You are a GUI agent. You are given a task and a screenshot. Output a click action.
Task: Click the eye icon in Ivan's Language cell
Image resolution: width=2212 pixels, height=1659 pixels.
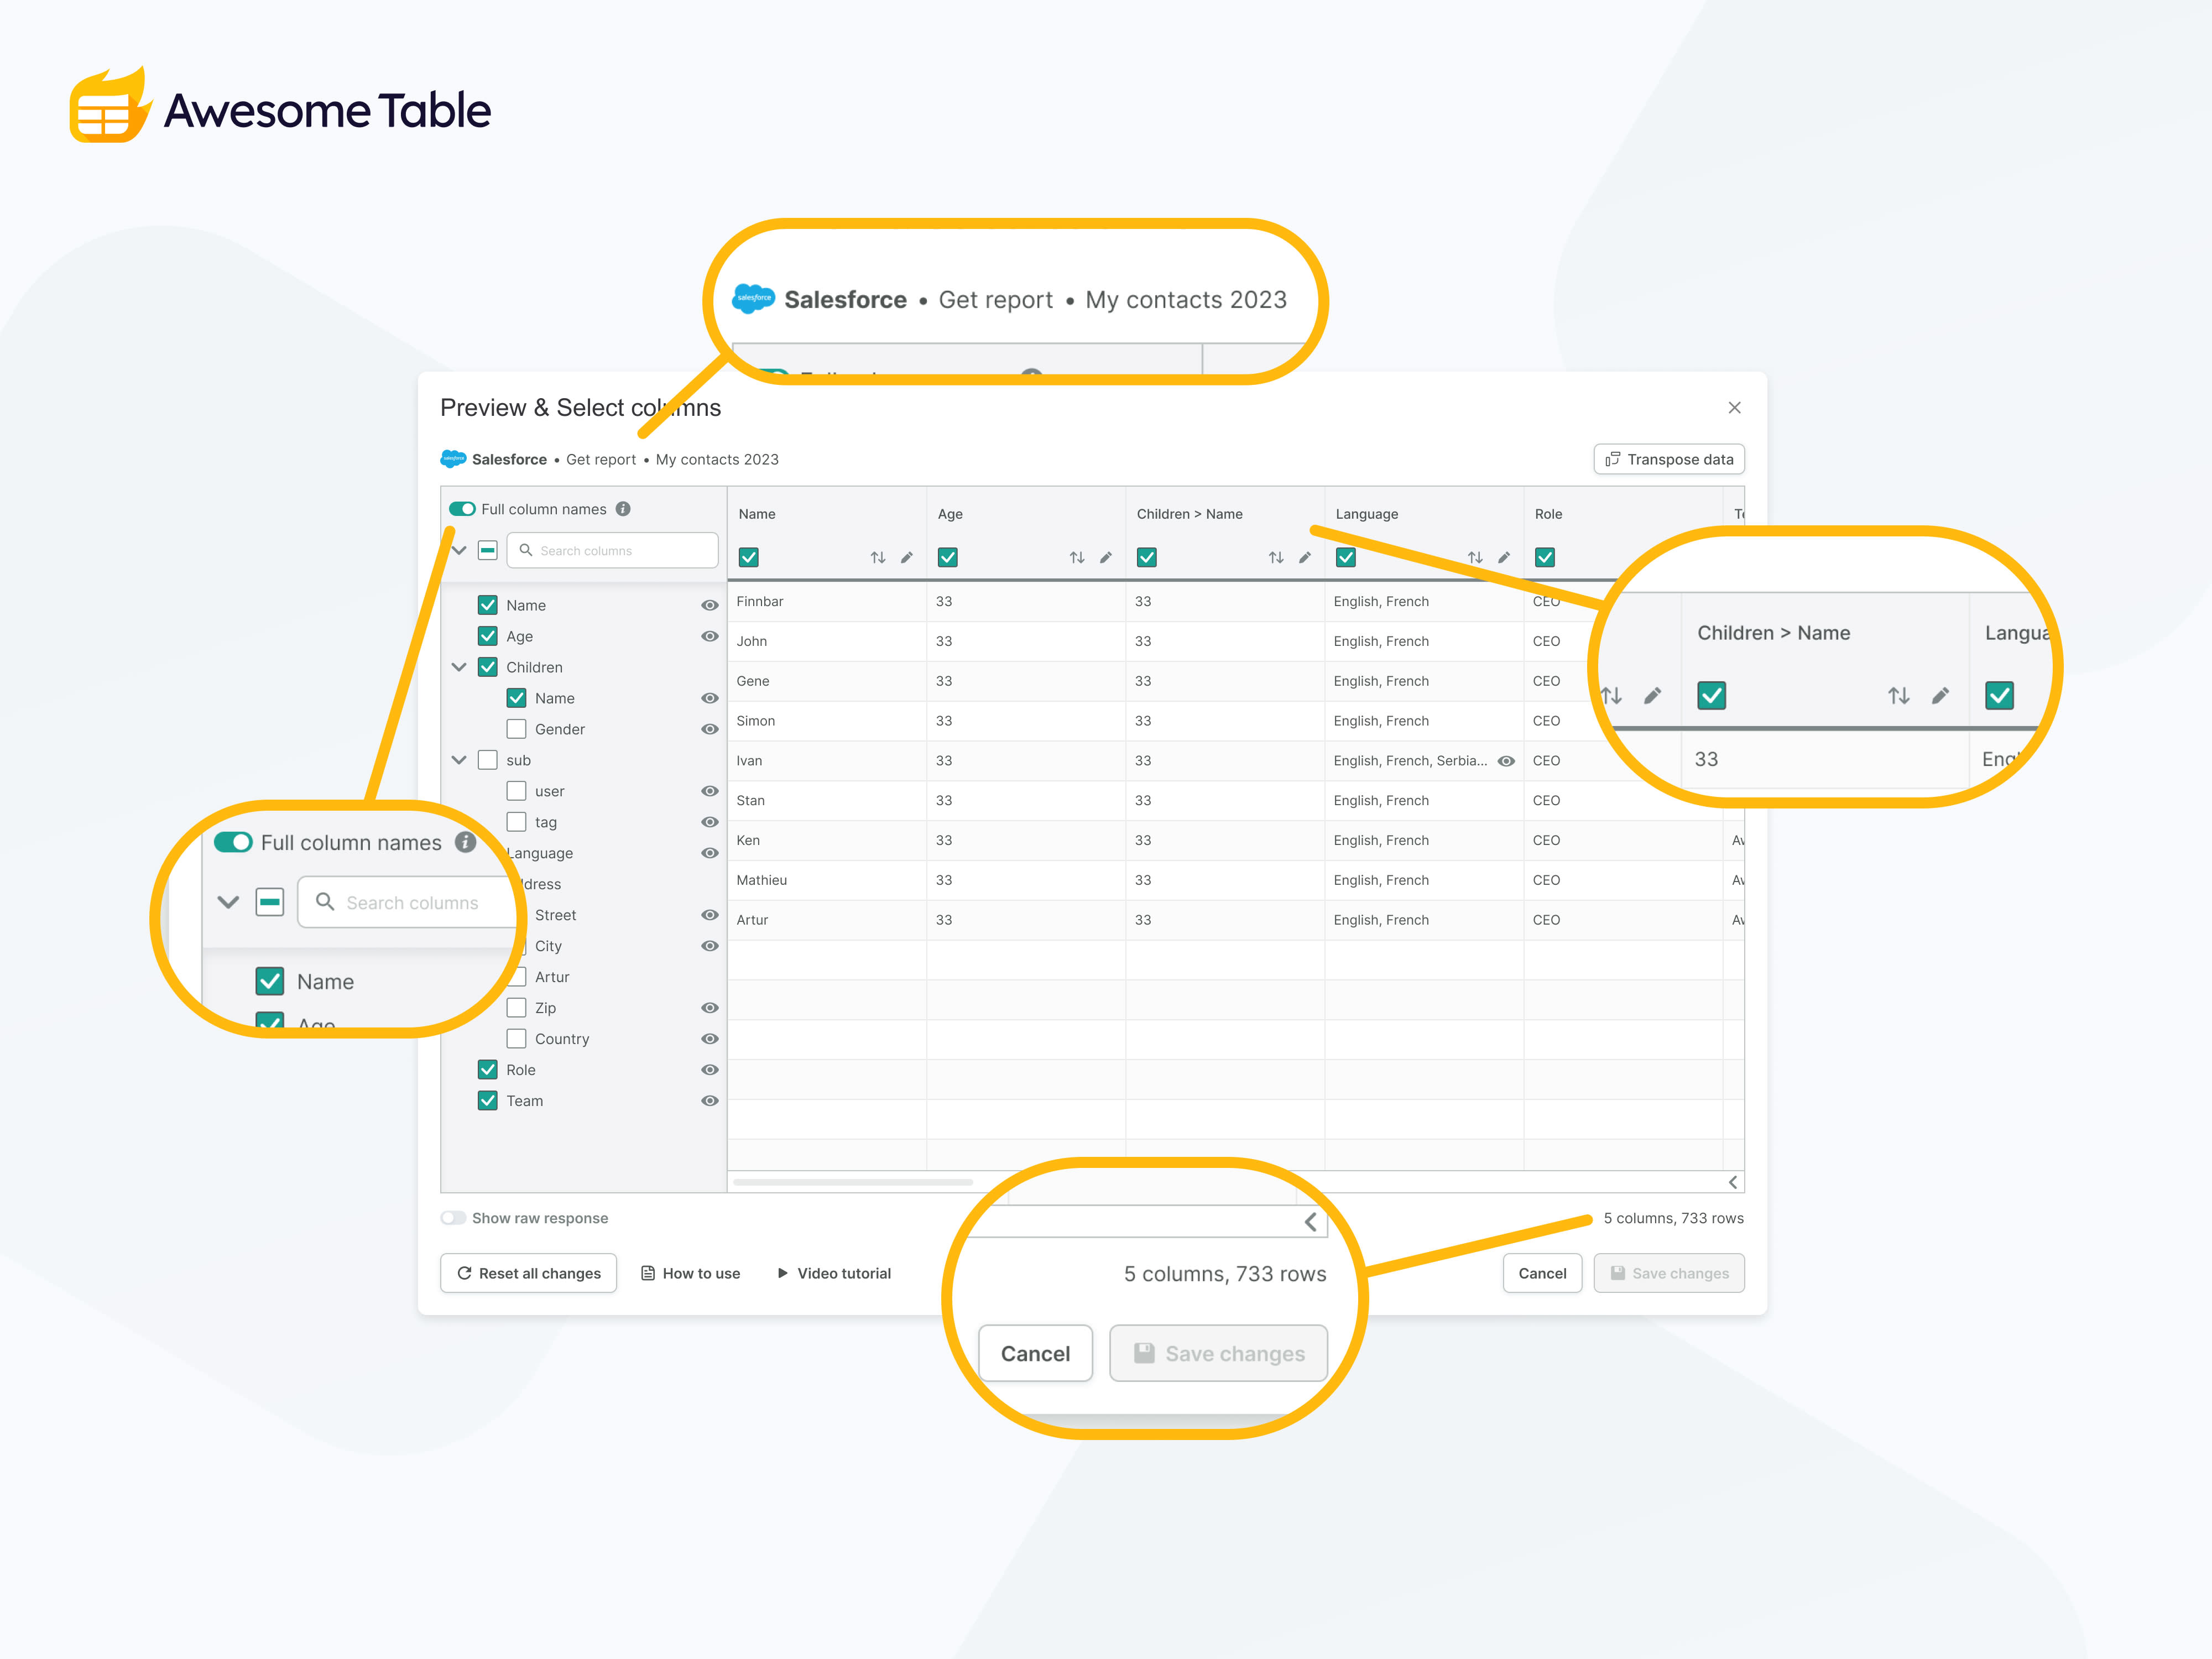pyautogui.click(x=1506, y=761)
